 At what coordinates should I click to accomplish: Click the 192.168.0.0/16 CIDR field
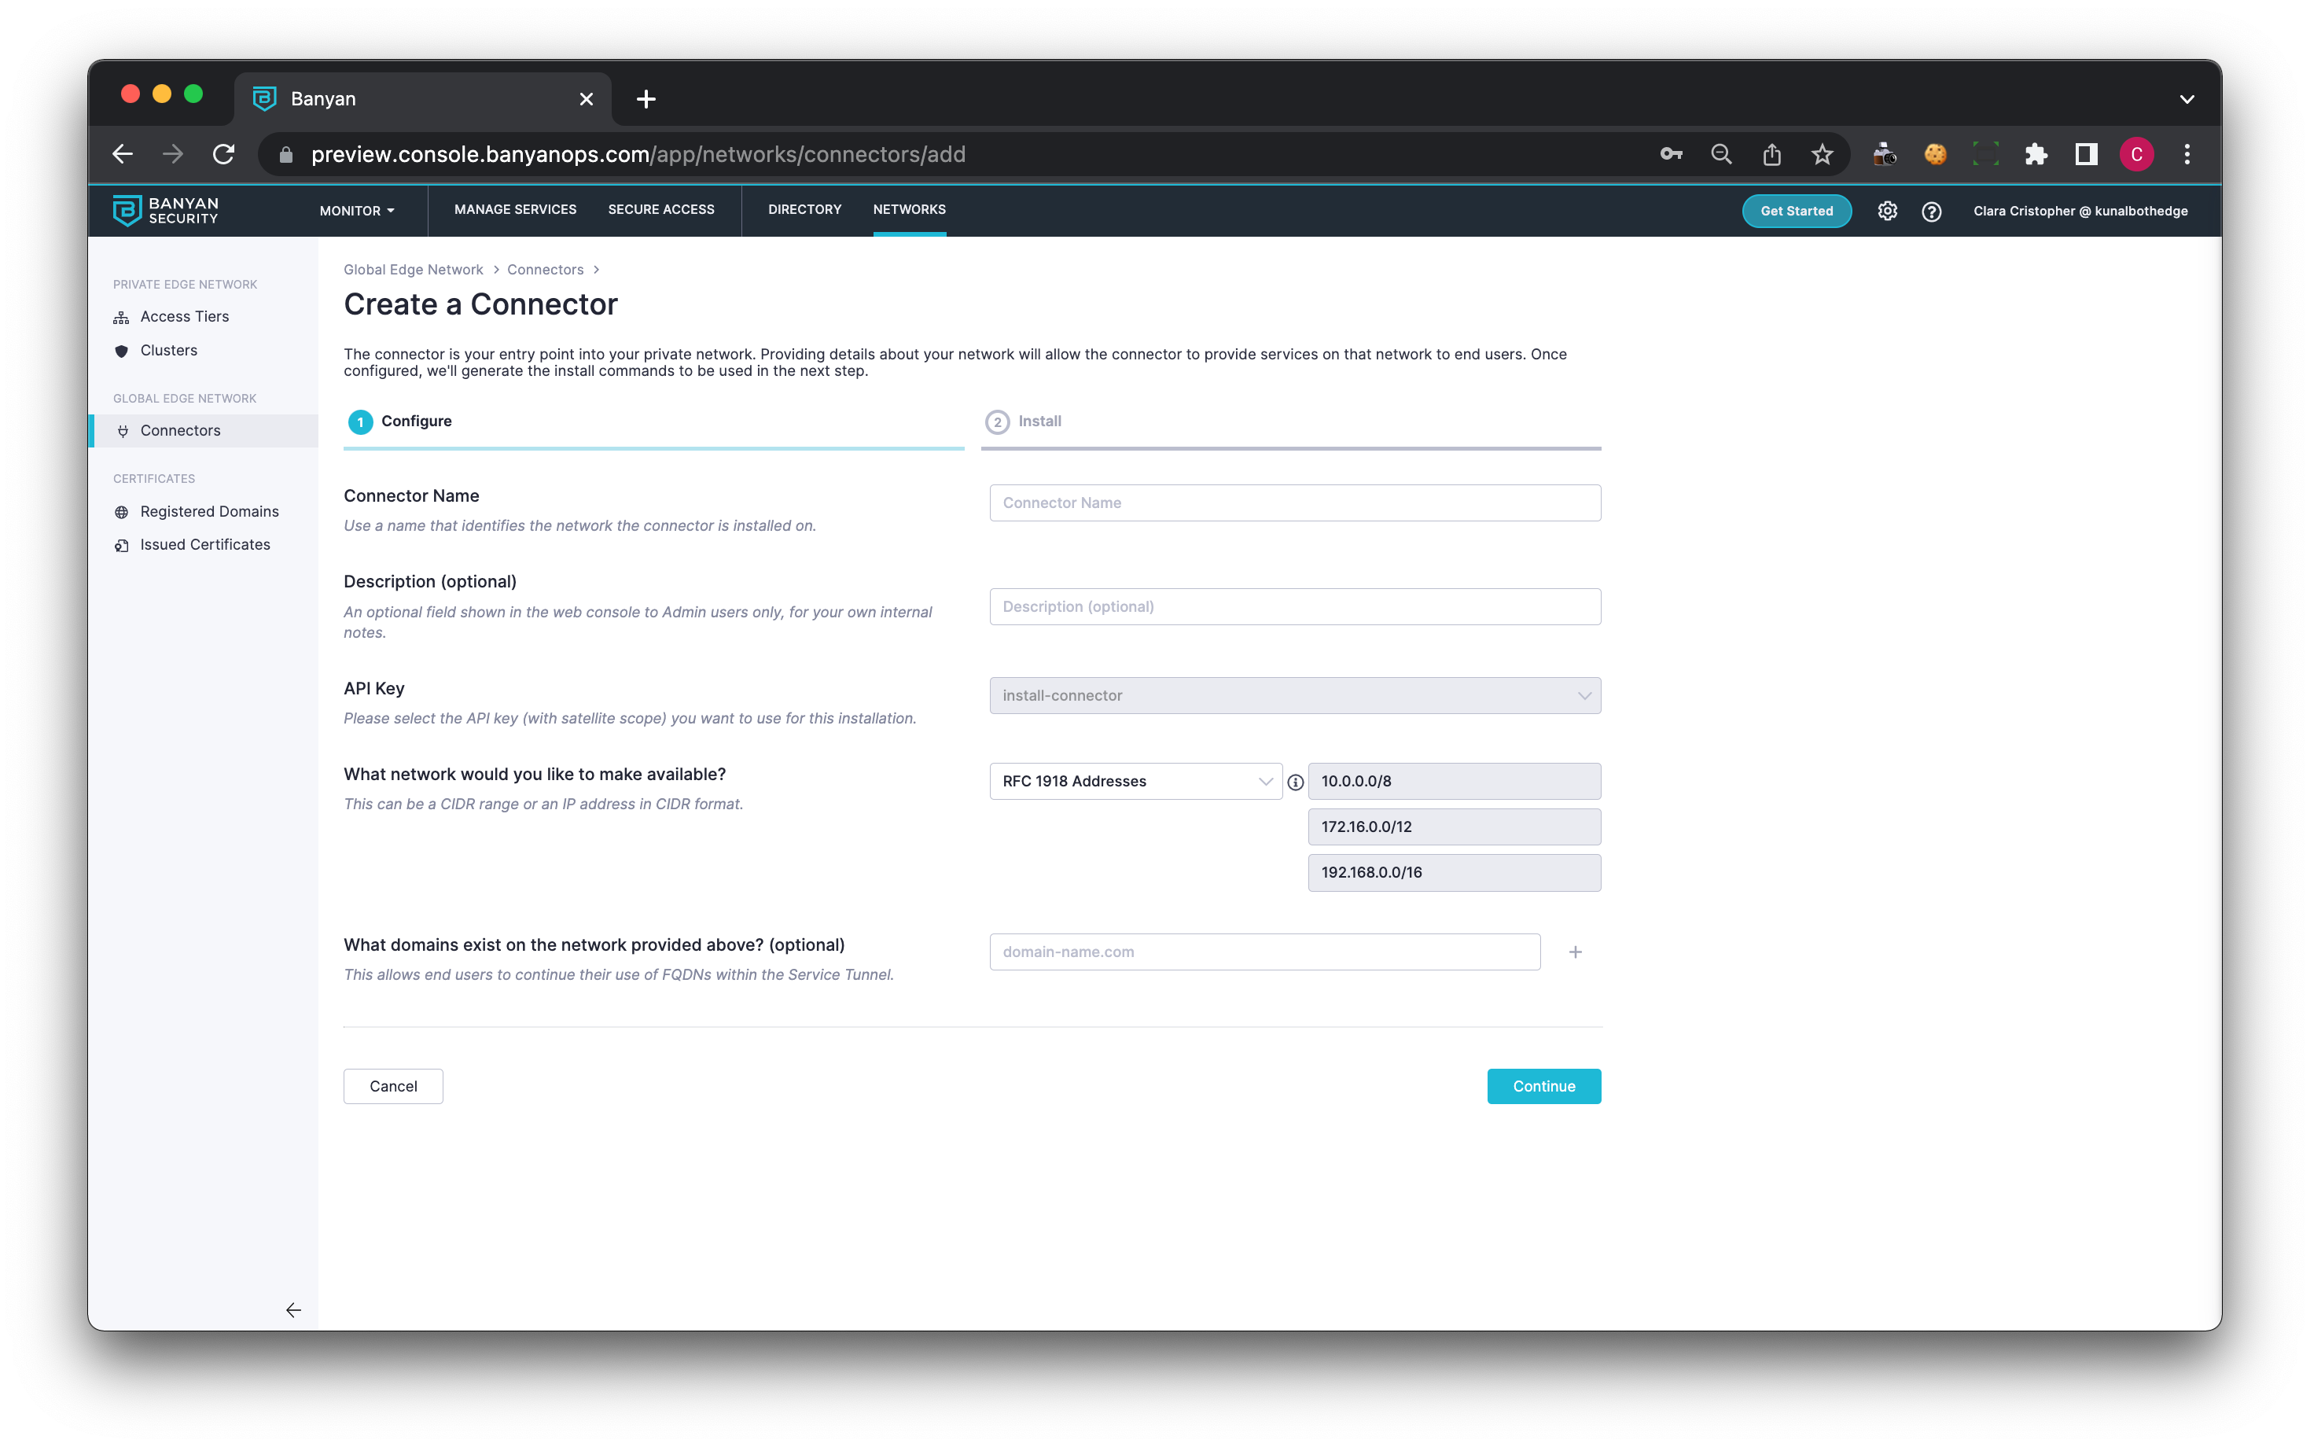coord(1454,872)
